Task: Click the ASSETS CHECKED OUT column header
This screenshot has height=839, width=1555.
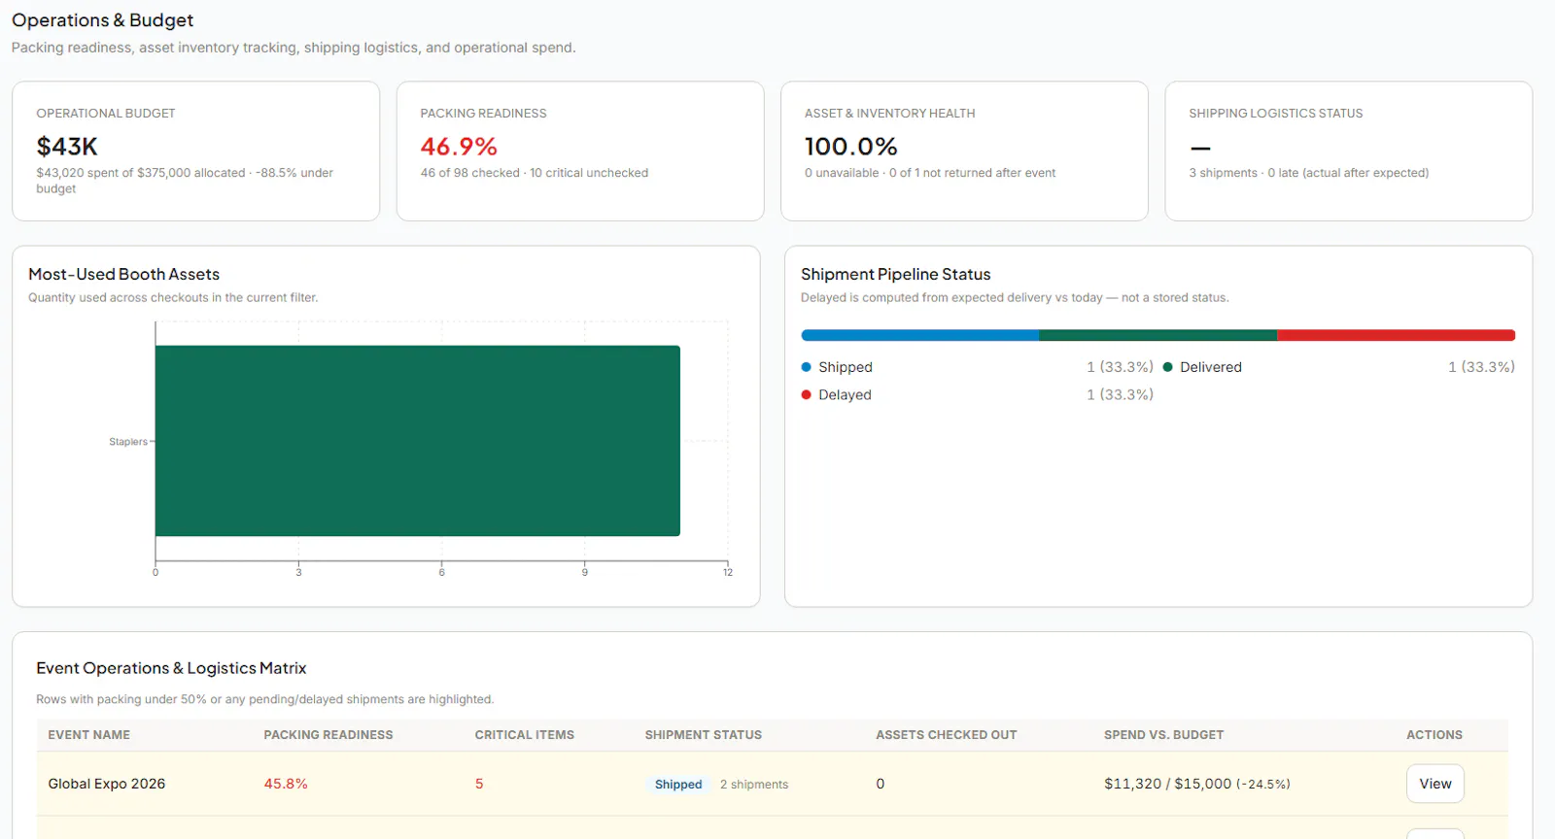Action: [x=946, y=735]
